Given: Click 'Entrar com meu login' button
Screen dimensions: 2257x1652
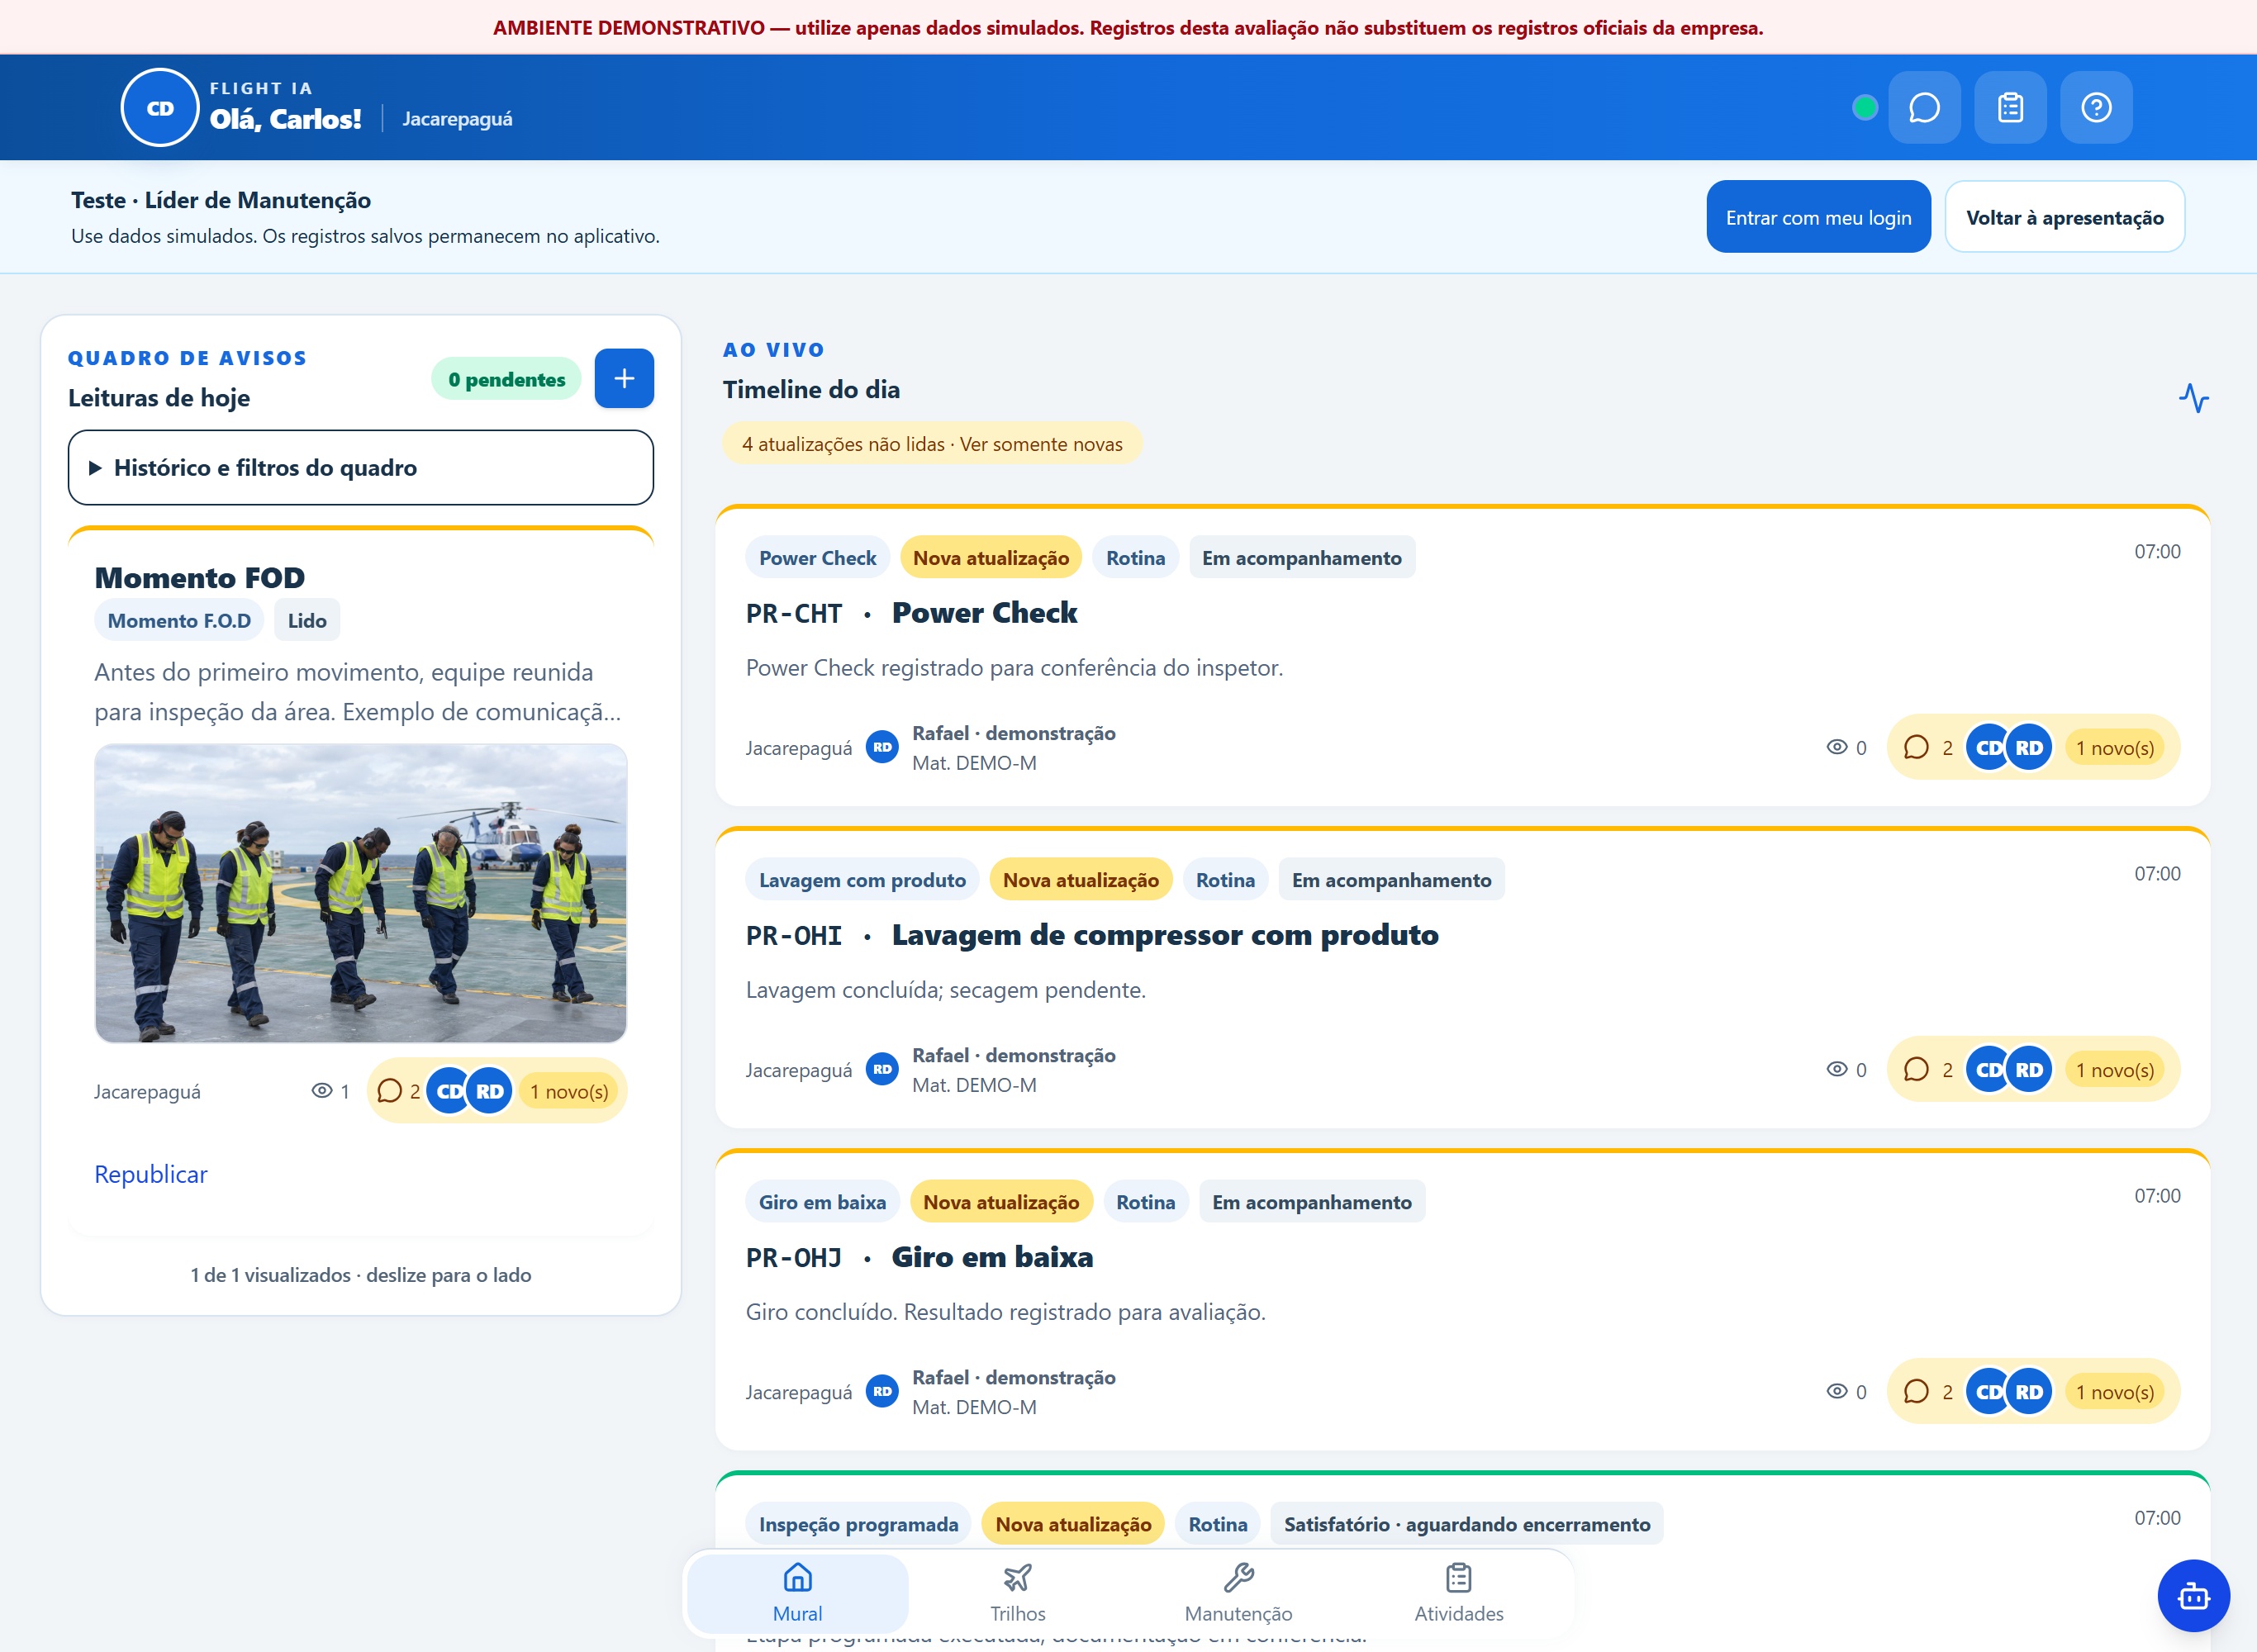Looking at the screenshot, I should click(1818, 217).
